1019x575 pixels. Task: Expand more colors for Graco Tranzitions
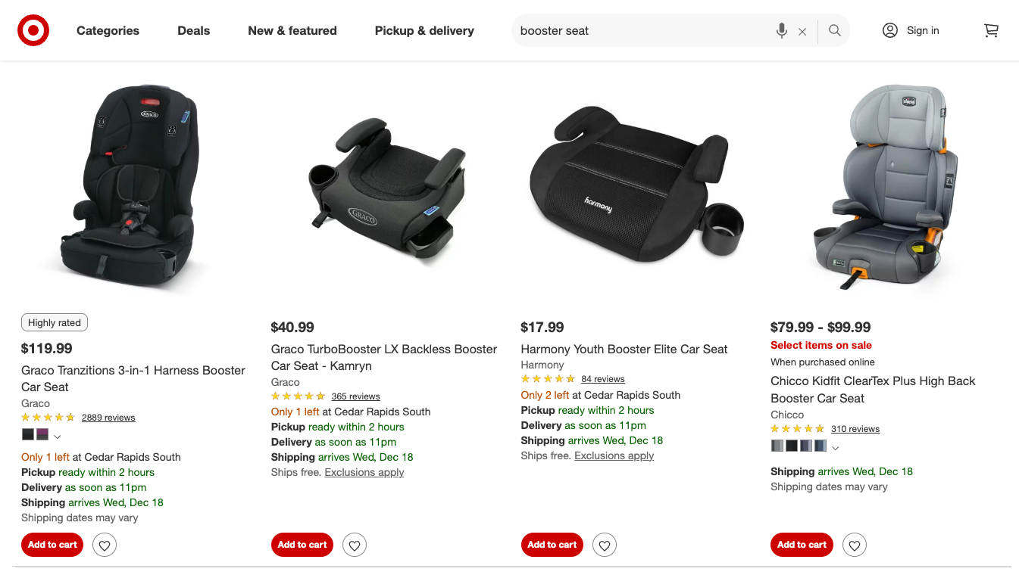tap(58, 436)
